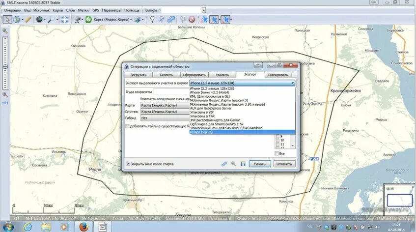Viewport: 416px width, 232px height.
Task: Select the arrow cursor tool
Action: (x=7, y=19)
